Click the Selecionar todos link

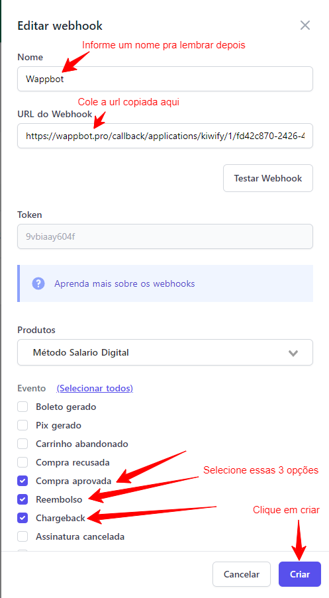pos(95,388)
